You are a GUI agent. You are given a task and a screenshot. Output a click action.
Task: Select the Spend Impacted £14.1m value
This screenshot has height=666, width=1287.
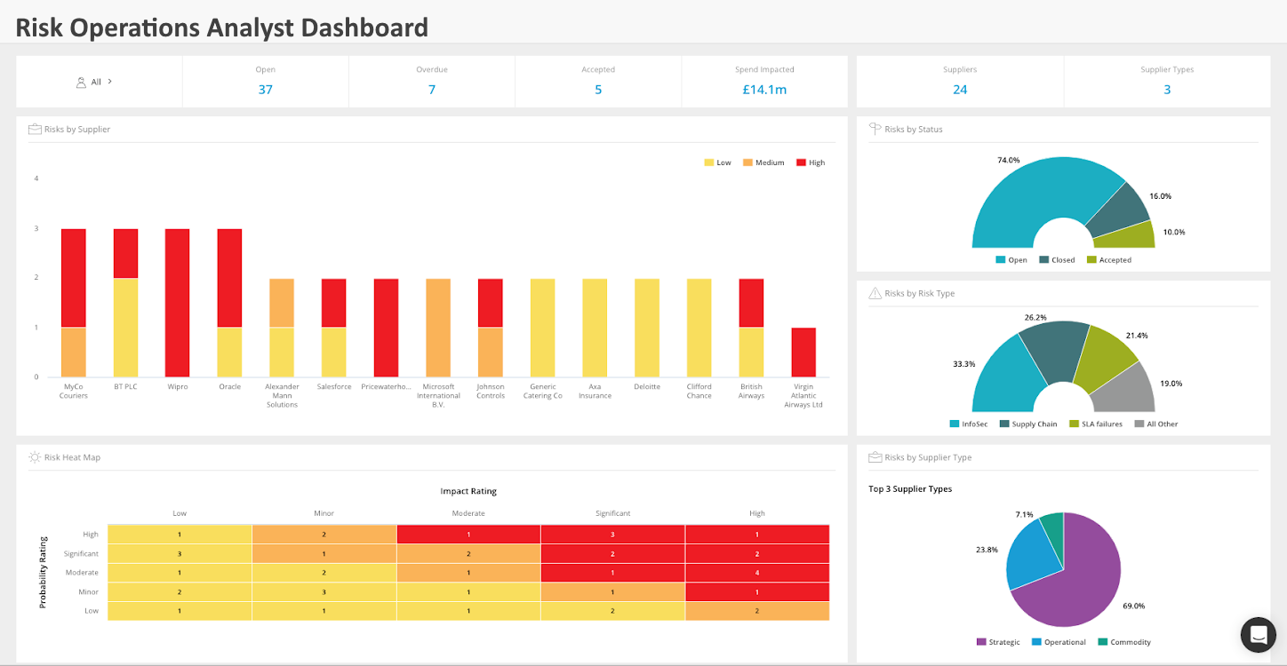tap(764, 90)
